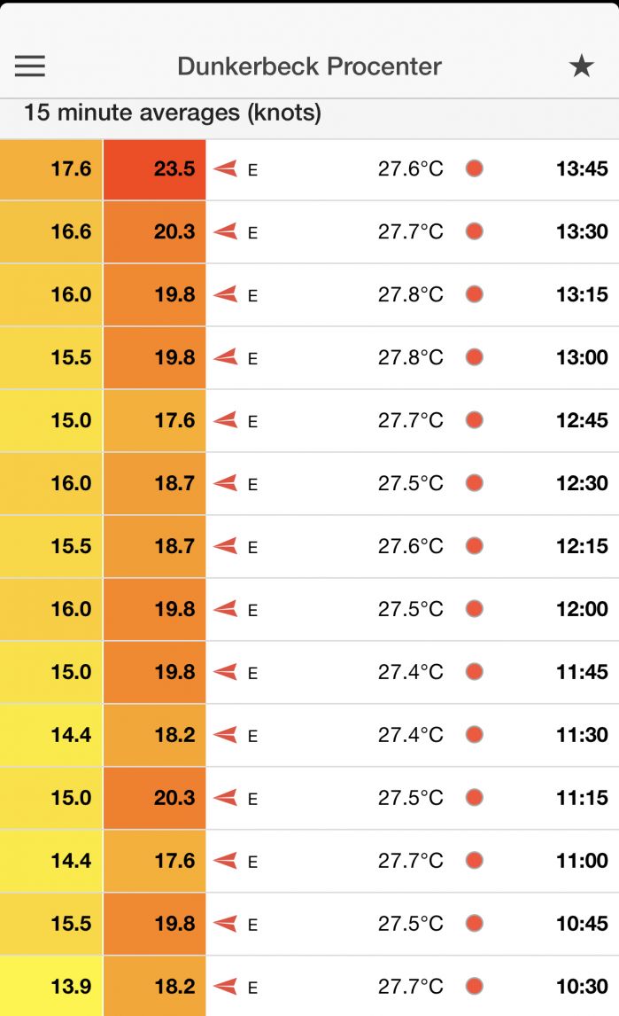
Task: Click wind direction arrow in 12:00 row
Action: 226,609
